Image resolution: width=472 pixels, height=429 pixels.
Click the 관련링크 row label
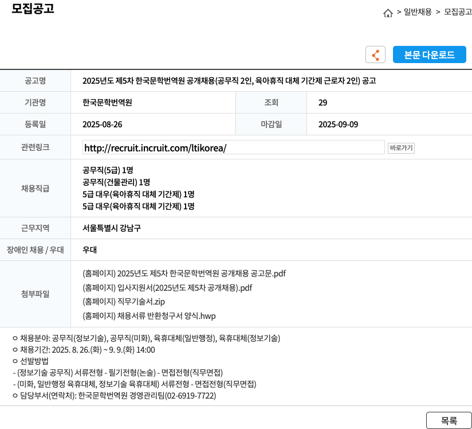(x=35, y=147)
